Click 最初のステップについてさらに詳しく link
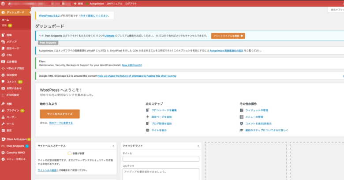 (267, 130)
